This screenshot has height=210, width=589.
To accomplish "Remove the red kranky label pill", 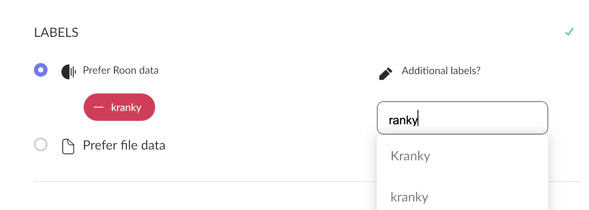I will coord(119,107).
